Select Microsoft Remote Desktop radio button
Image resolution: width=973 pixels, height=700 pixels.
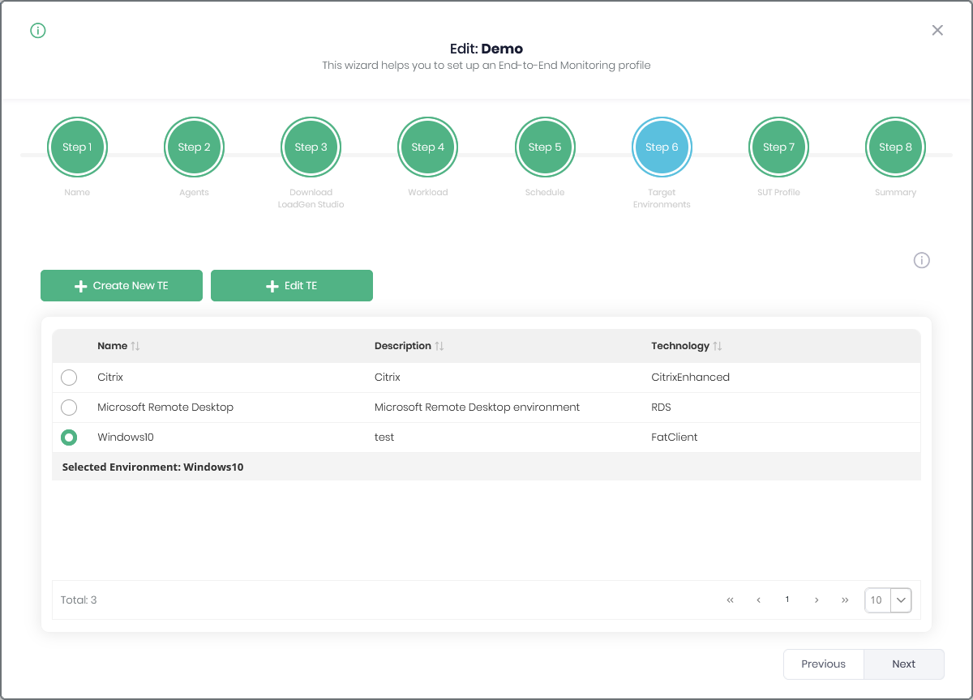click(69, 408)
